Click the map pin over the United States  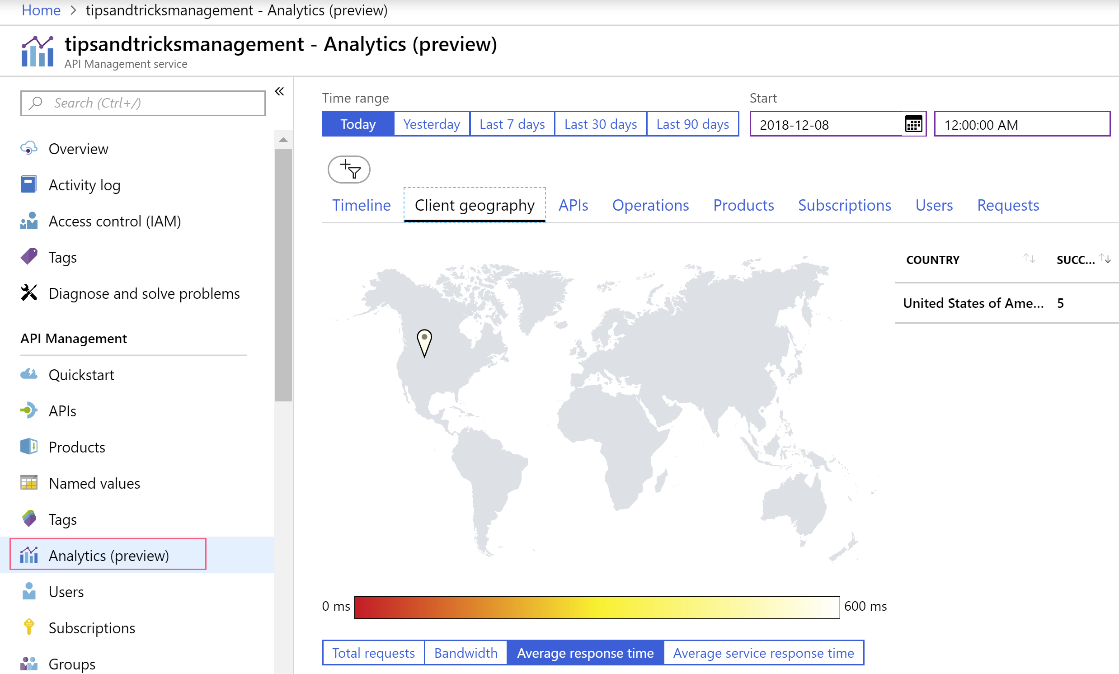(424, 343)
